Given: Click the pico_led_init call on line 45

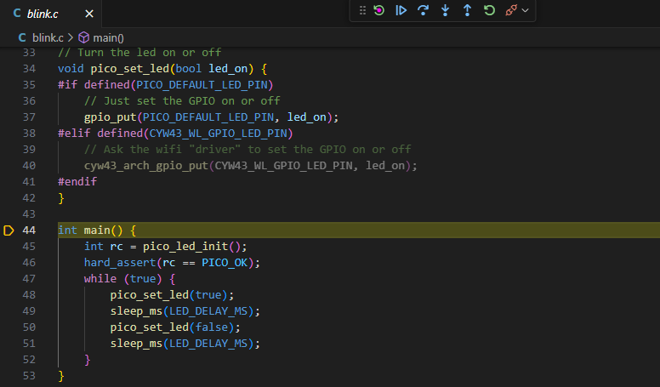Looking at the screenshot, I should [187, 247].
